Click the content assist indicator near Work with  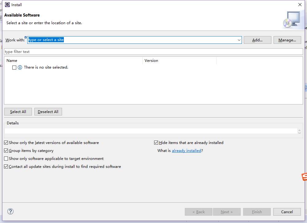26,37
